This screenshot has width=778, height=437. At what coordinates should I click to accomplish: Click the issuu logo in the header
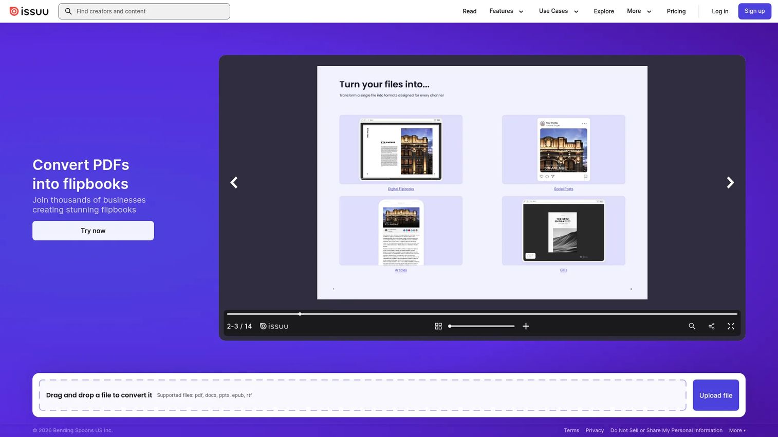coord(29,11)
